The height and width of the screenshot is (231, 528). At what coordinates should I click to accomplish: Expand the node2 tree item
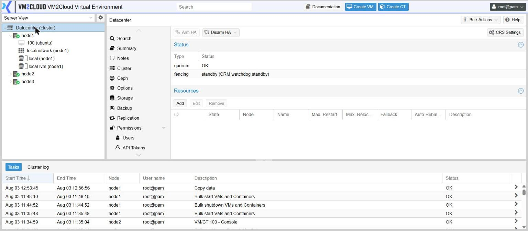[x=11, y=74]
